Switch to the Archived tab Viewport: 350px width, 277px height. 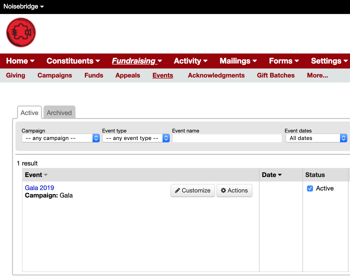[x=59, y=113]
